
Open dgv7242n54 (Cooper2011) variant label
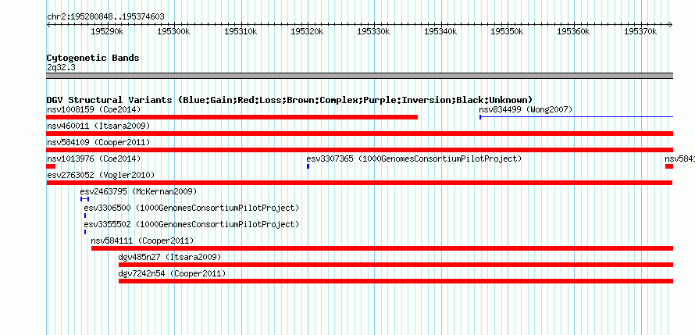[172, 273]
